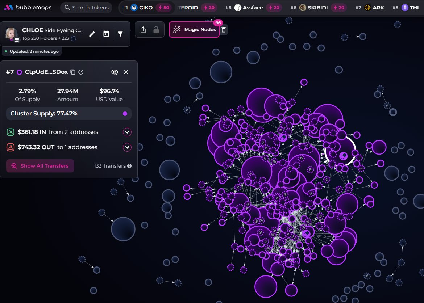Click the pencil edit icon
Viewport: 424px width, 303px height.
pos(92,34)
